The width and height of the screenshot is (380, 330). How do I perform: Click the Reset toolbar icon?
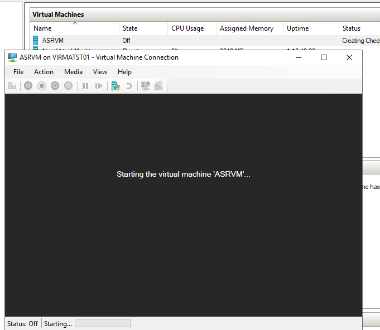coord(99,86)
